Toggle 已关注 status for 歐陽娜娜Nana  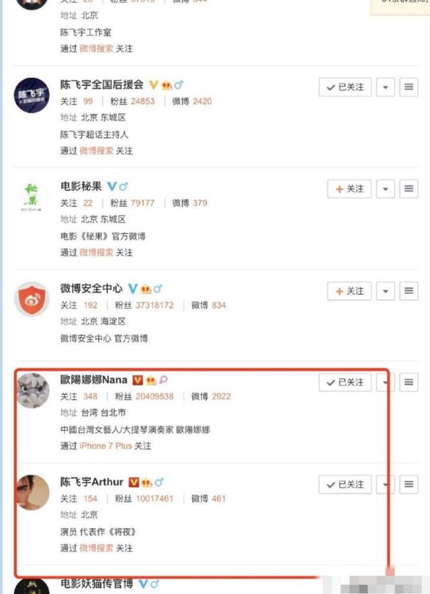(x=345, y=382)
